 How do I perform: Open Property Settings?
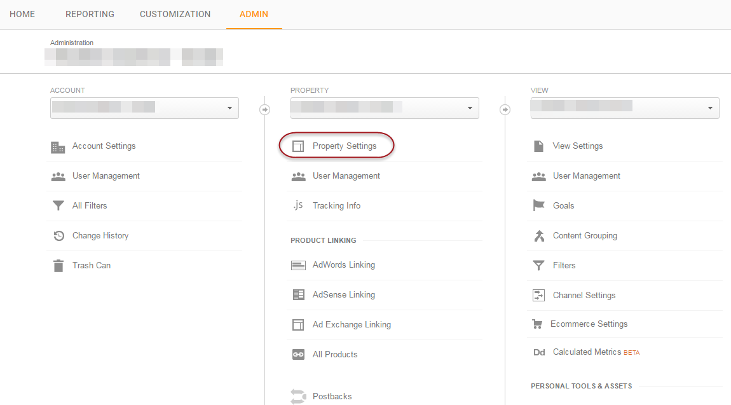344,146
